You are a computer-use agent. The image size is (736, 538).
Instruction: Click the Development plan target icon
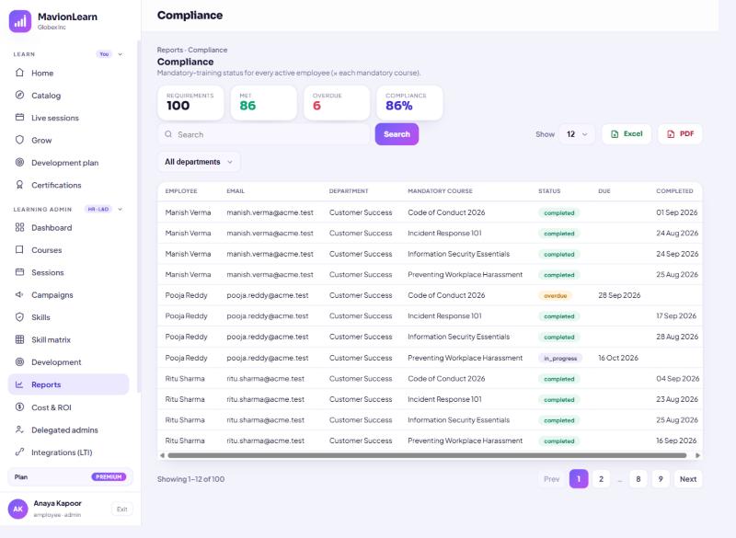click(x=19, y=162)
